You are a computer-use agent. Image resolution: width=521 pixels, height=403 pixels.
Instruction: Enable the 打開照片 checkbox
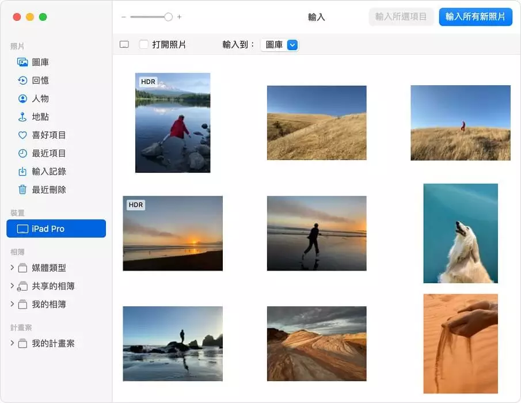point(144,44)
